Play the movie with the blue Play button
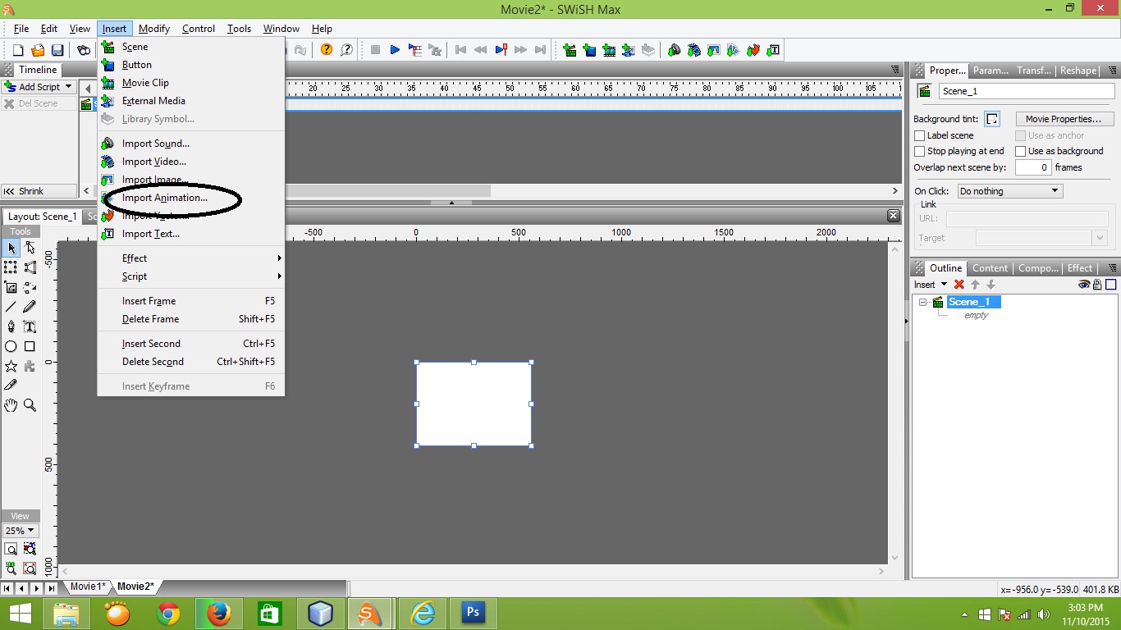Screen dimensions: 1121x630 click(x=395, y=50)
